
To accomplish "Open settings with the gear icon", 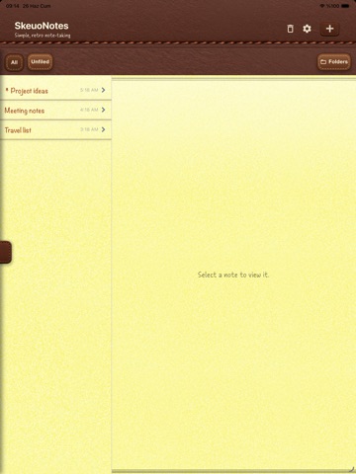I will pos(307,29).
